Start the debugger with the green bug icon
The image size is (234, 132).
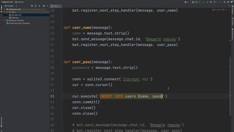208,2
